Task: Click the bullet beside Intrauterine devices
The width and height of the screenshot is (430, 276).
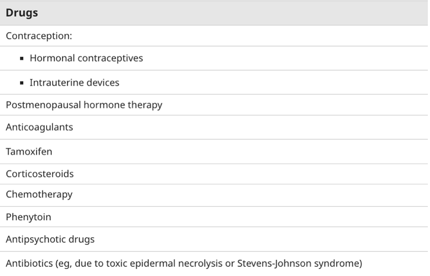Action: 22,83
